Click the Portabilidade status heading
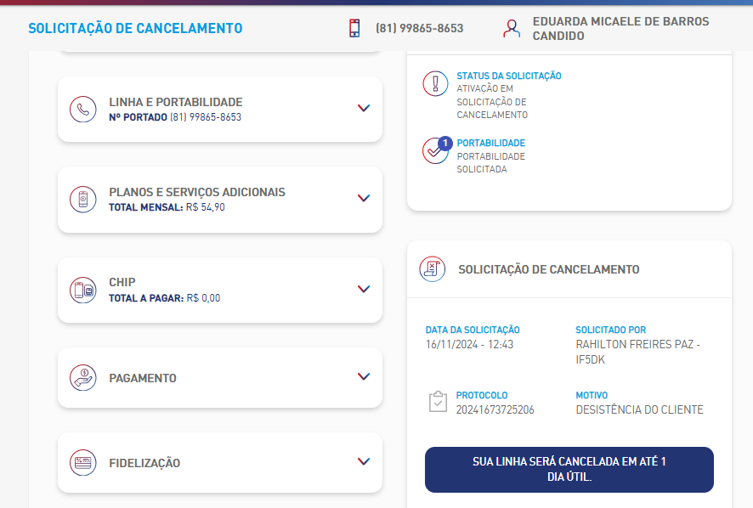Image resolution: width=753 pixels, height=508 pixels. click(x=490, y=143)
